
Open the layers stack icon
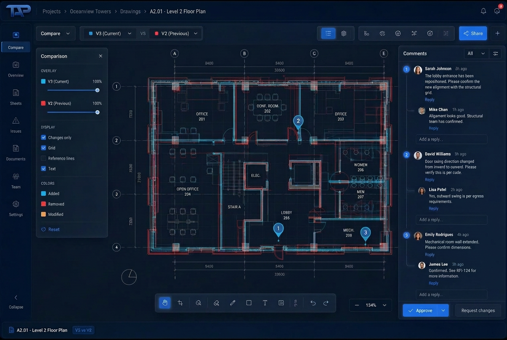344,33
